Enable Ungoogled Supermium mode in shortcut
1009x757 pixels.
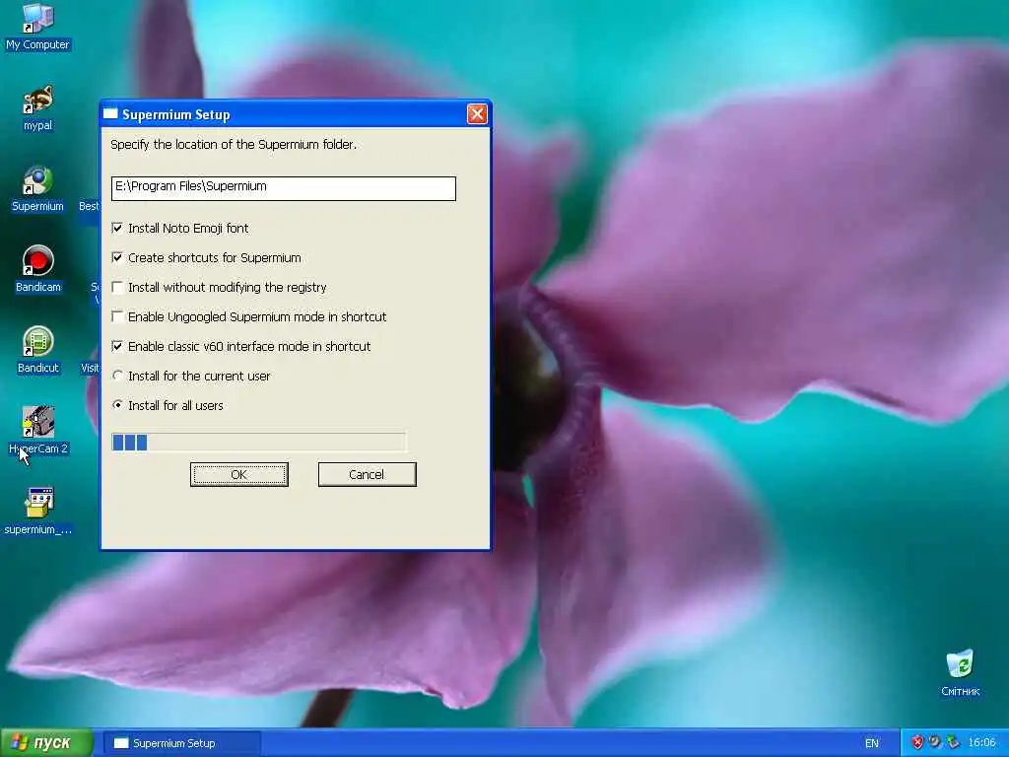[x=117, y=316]
